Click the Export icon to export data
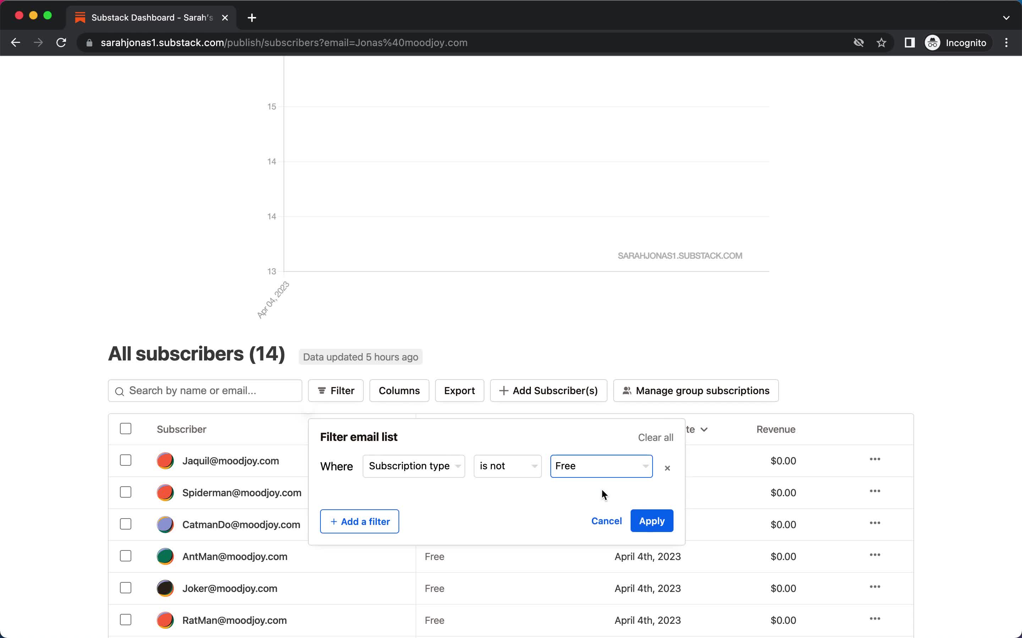 459,390
